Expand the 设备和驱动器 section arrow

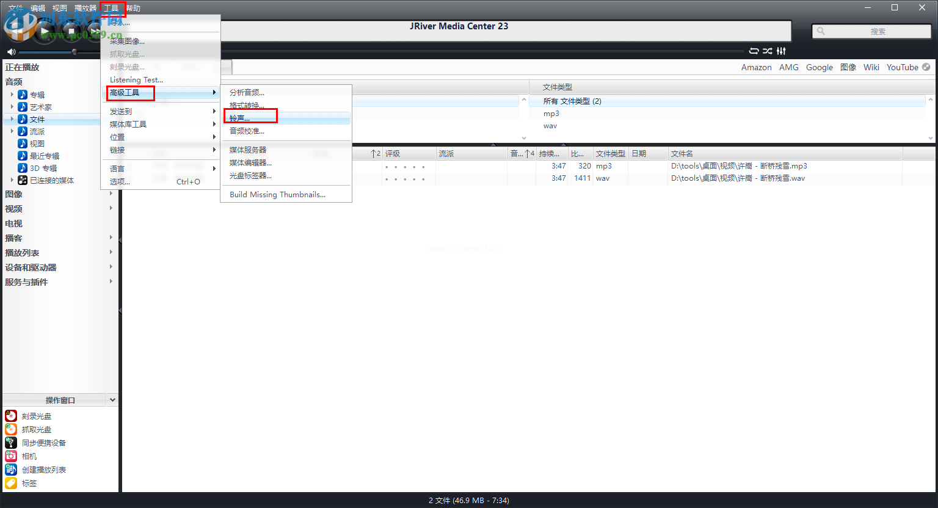pos(111,267)
